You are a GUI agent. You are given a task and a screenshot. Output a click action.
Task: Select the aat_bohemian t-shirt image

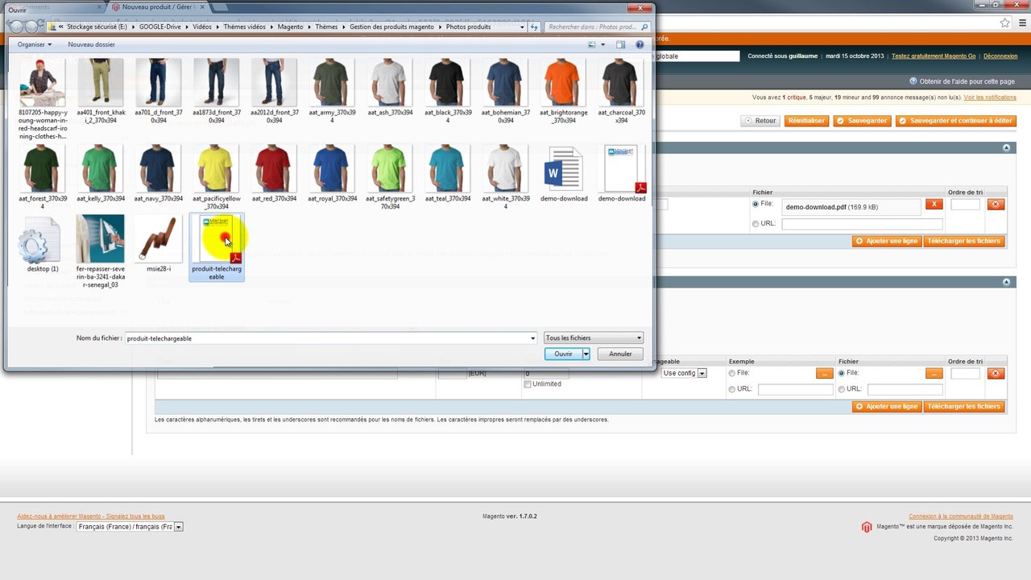506,91
